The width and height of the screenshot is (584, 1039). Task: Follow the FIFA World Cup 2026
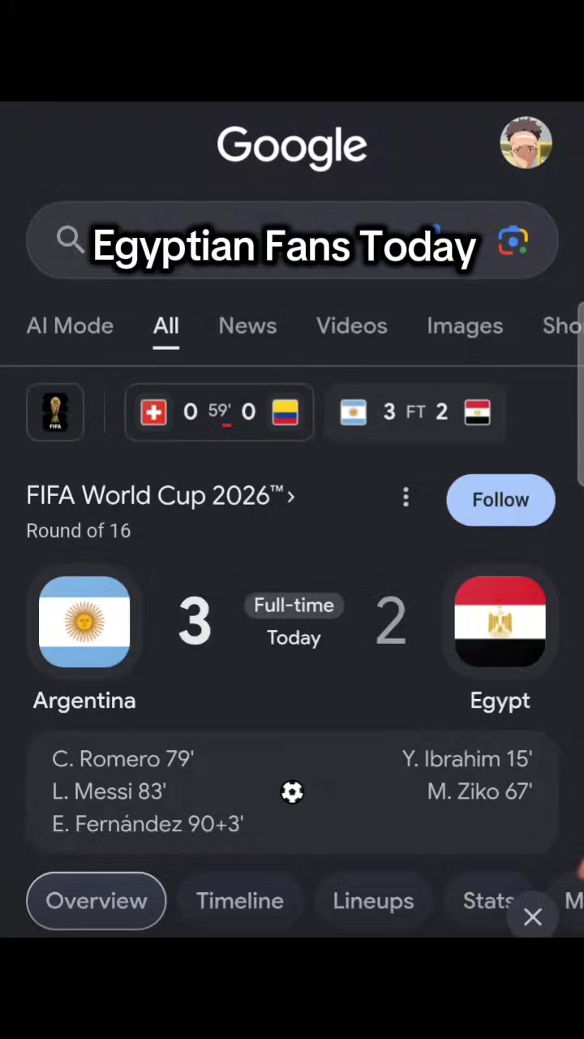(500, 500)
